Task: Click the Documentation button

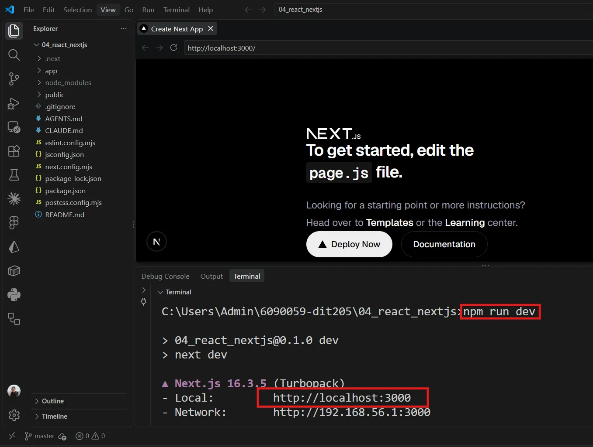Action: 444,244
